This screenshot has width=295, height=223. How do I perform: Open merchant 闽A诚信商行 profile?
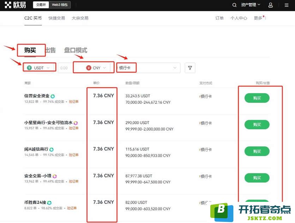click(x=36, y=149)
